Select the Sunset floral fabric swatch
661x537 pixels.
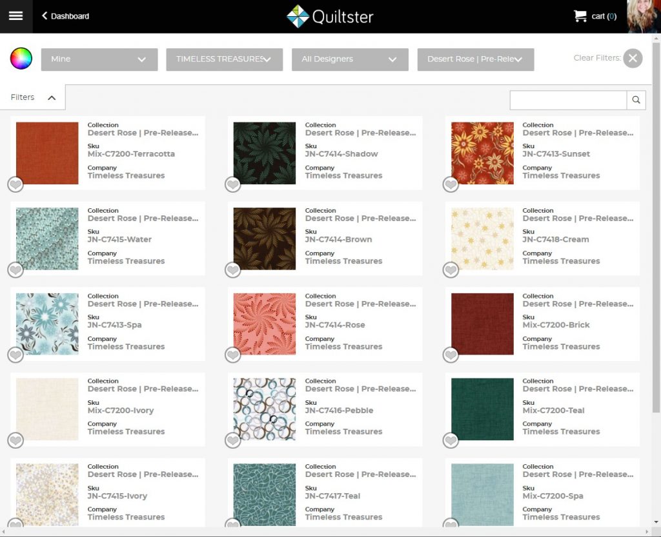coord(482,153)
